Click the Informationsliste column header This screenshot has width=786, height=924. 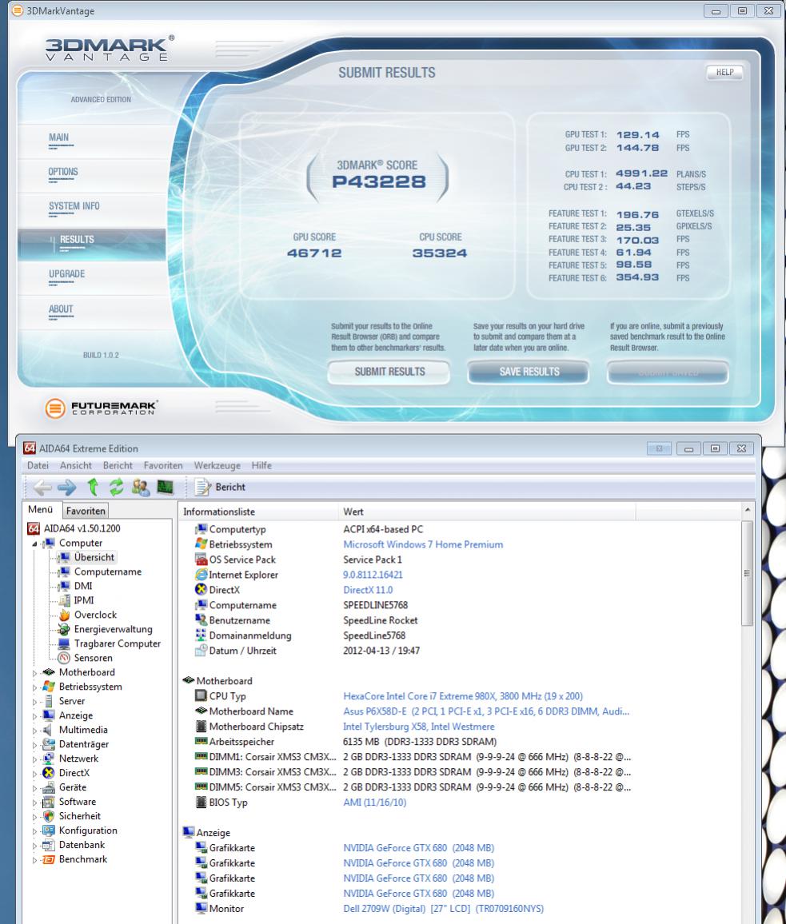(258, 512)
